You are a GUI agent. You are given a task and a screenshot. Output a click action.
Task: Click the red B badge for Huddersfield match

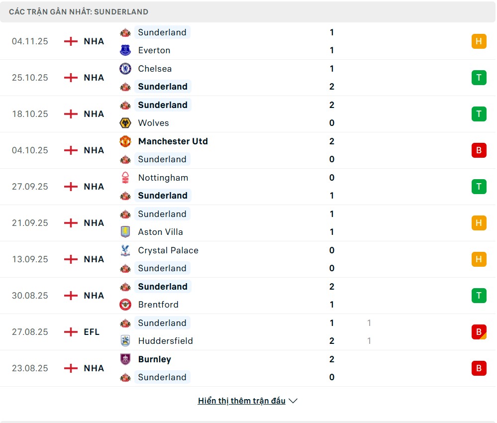[x=479, y=332]
